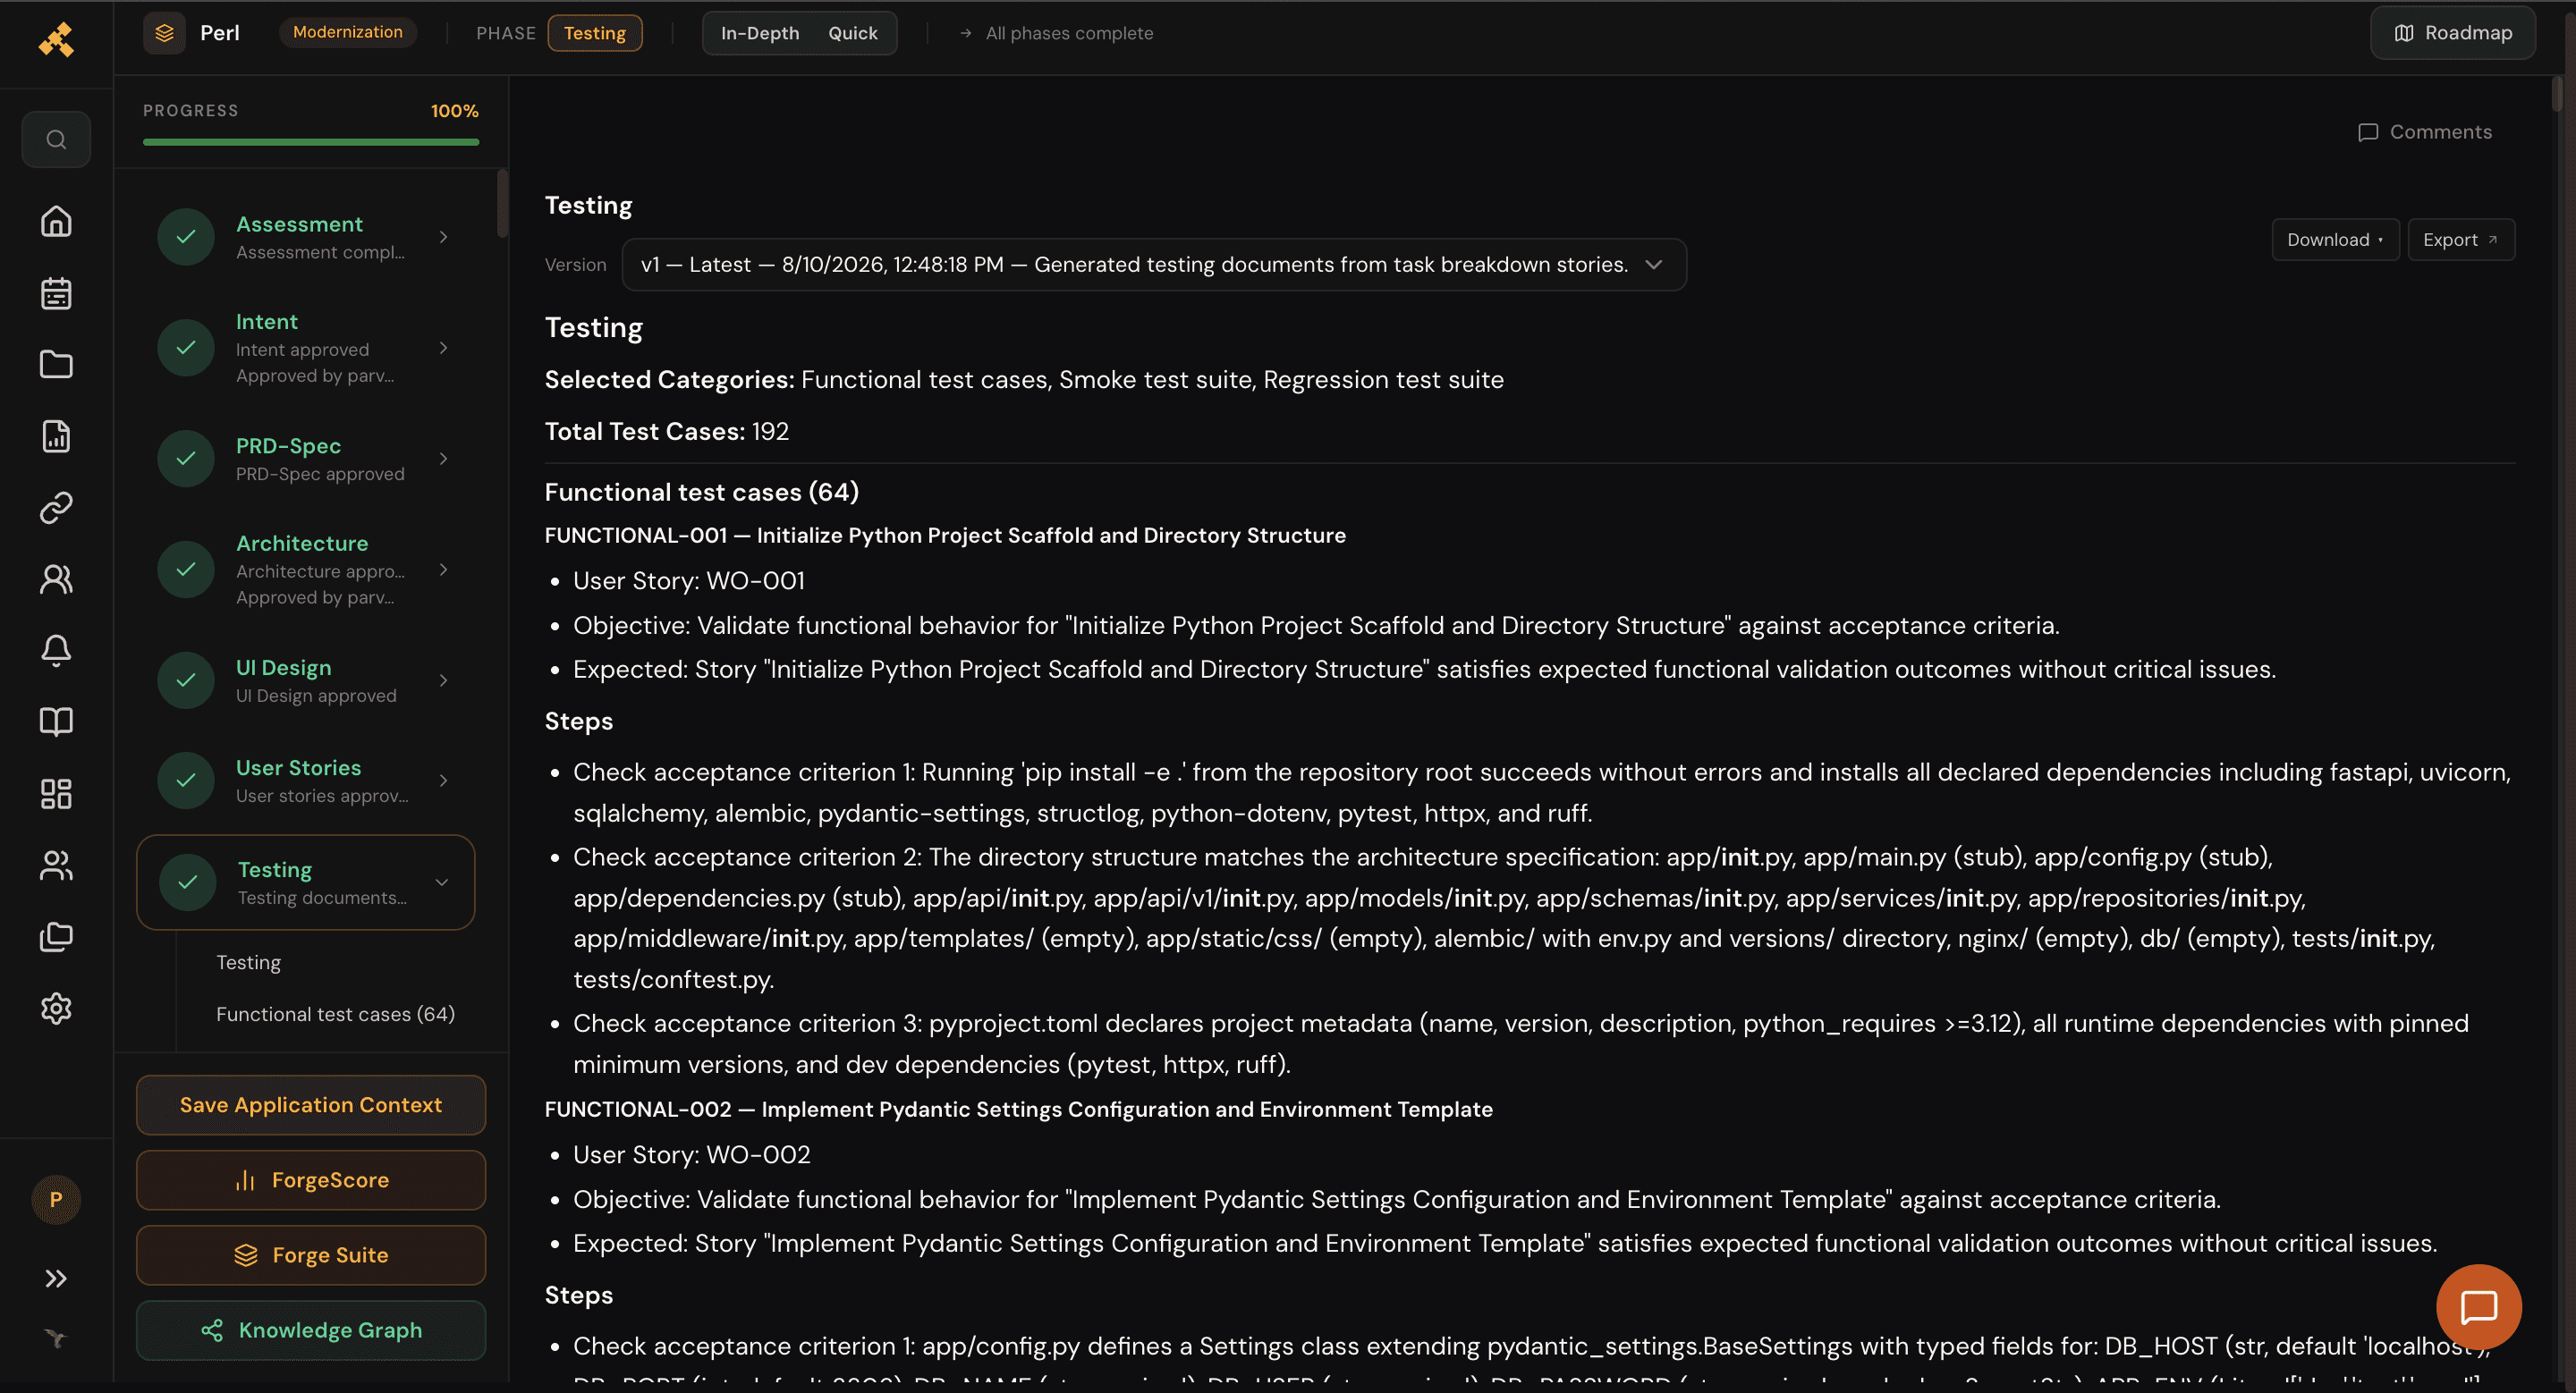Viewport: 2576px width, 1393px height.
Task: Click the main content scrollbar
Action: 2557,94
